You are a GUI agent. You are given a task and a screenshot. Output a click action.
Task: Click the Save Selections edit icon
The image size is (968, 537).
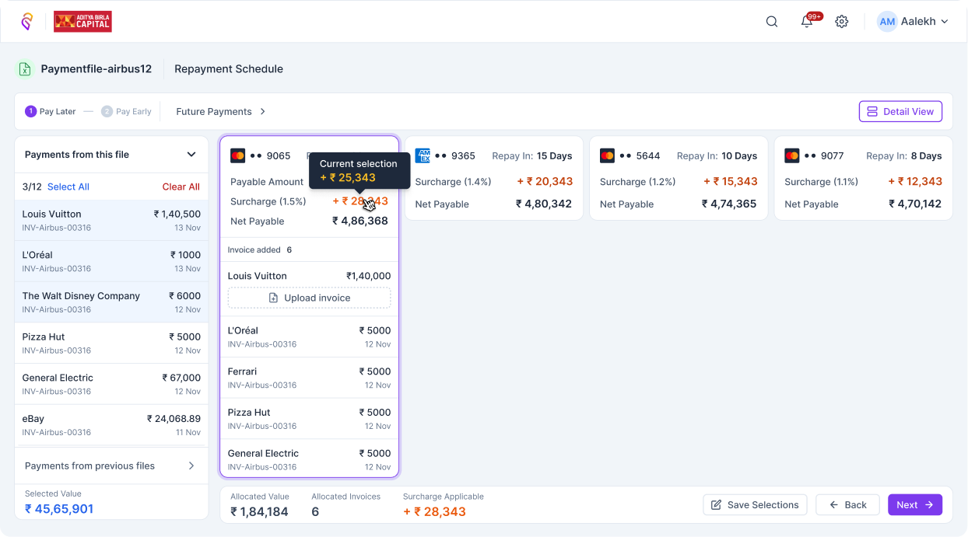(716, 505)
